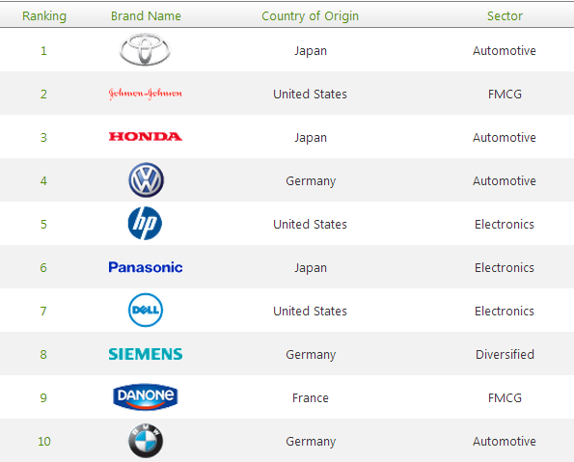The width and height of the screenshot is (574, 462).
Task: Click the Brand Name column header
Action: [146, 16]
